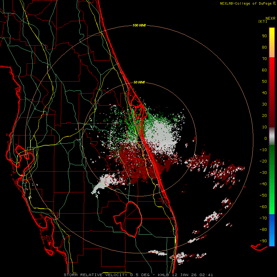Click the positive 10 knot scale value
Image resolution: width=277 pixels, height=277 pixels.
pyautogui.click(x=264, y=127)
